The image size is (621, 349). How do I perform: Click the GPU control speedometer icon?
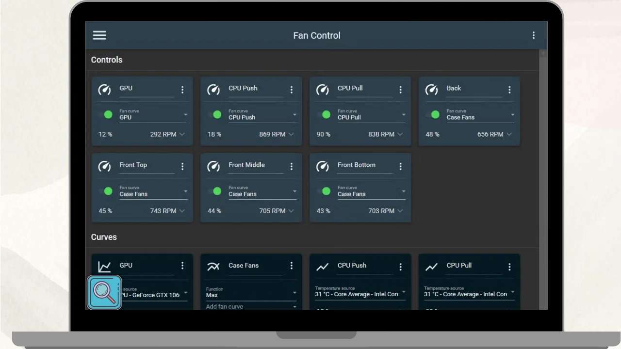pyautogui.click(x=104, y=90)
